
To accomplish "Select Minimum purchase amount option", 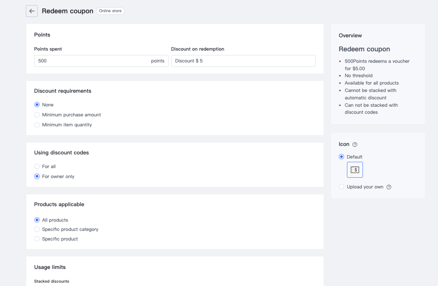I will tap(37, 115).
